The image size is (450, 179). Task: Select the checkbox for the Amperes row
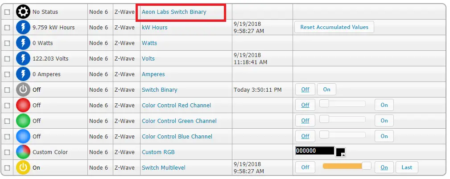pyautogui.click(x=7, y=74)
